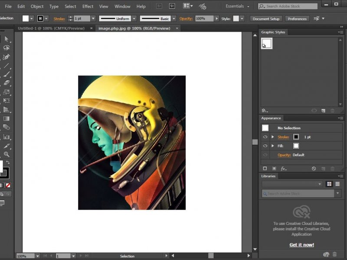Open the Object menu
This screenshot has height=260, width=347.
click(x=37, y=6)
